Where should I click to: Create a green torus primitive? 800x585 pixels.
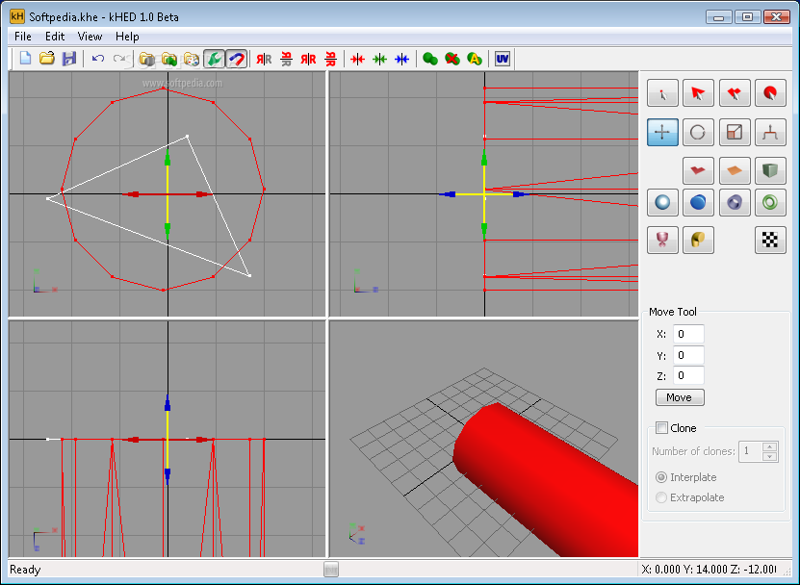770,202
